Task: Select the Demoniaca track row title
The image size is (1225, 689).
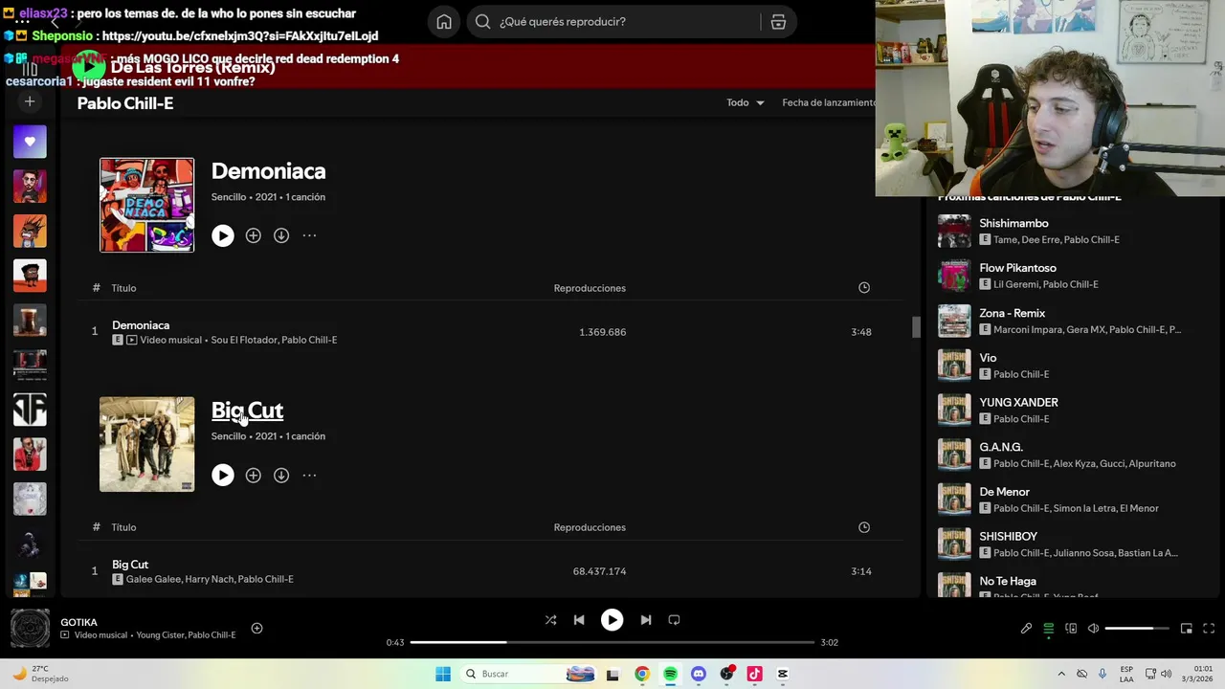Action: pos(141,325)
